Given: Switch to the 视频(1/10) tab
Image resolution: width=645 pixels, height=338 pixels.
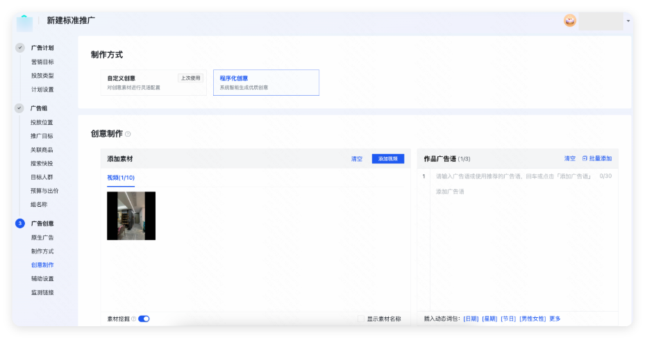Looking at the screenshot, I should pos(121,178).
